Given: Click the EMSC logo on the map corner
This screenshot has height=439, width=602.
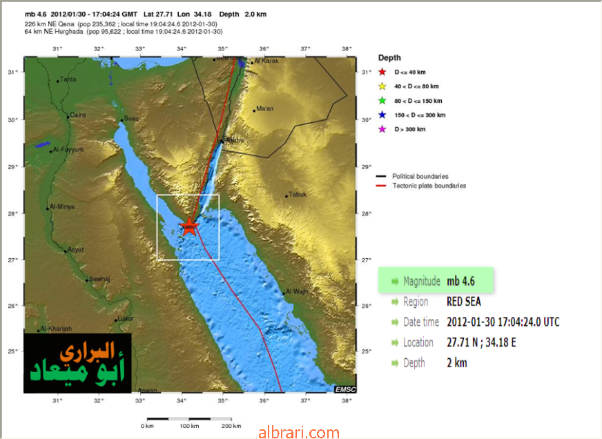Looking at the screenshot, I should click(x=346, y=389).
